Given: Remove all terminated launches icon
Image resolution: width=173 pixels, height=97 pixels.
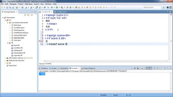Looking at the screenshot, I should point(138,68).
